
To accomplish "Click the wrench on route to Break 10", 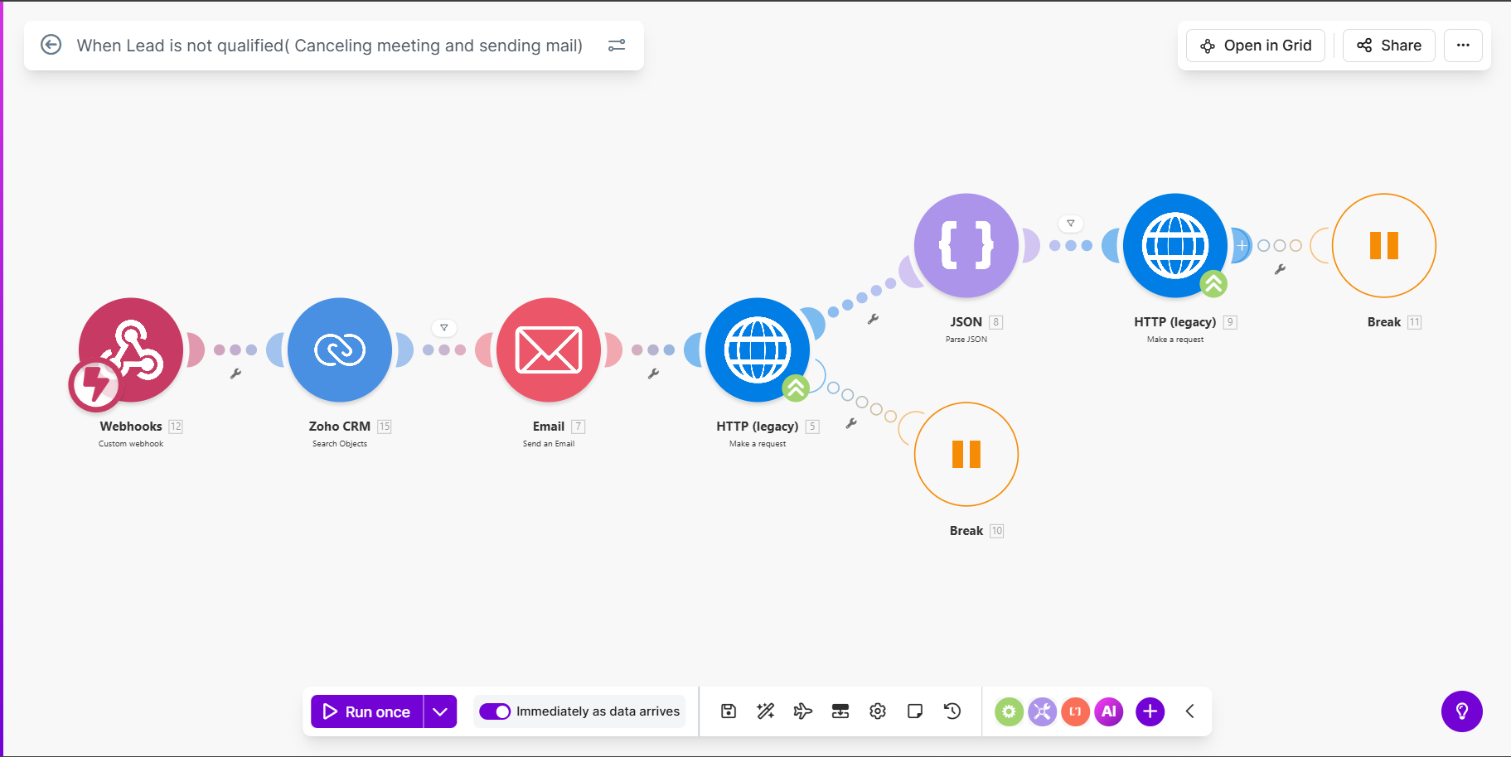I will [x=851, y=423].
